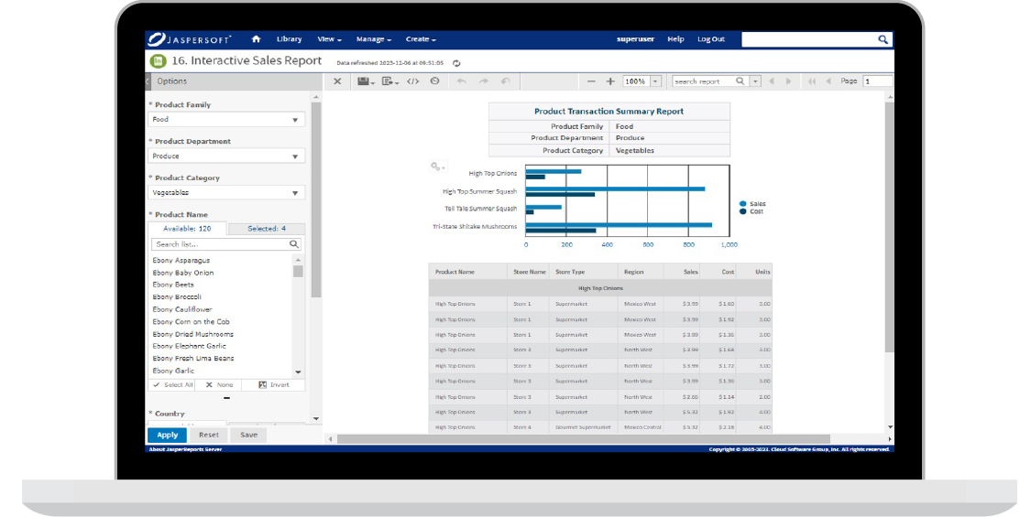Open the Product Department dropdown
Screen dimensions: 1031x517
click(226, 156)
